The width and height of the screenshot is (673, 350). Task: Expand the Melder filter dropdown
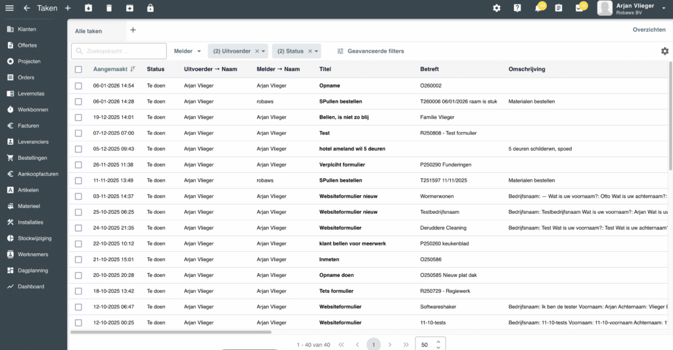point(188,51)
